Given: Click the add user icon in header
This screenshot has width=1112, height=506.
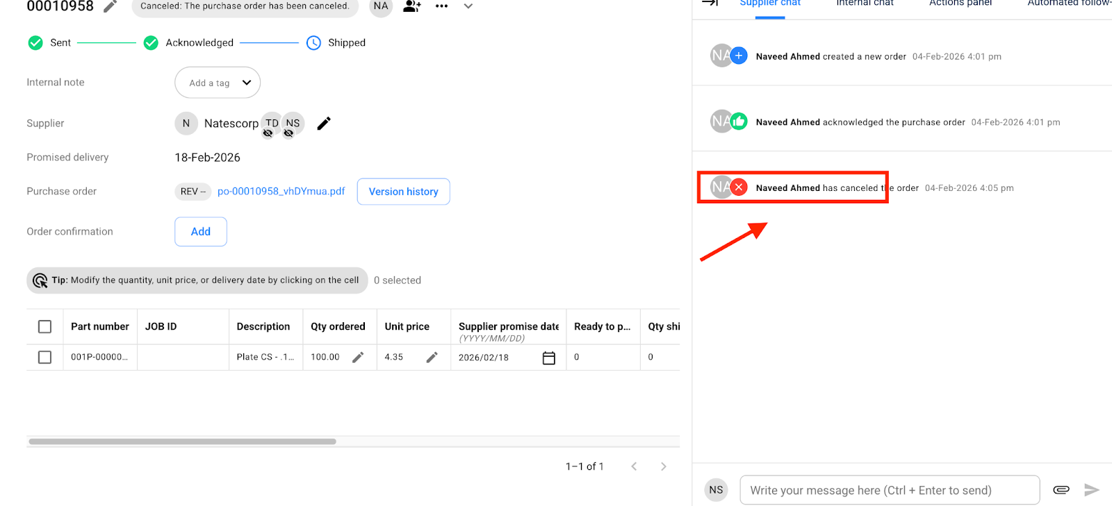Looking at the screenshot, I should 412,6.
